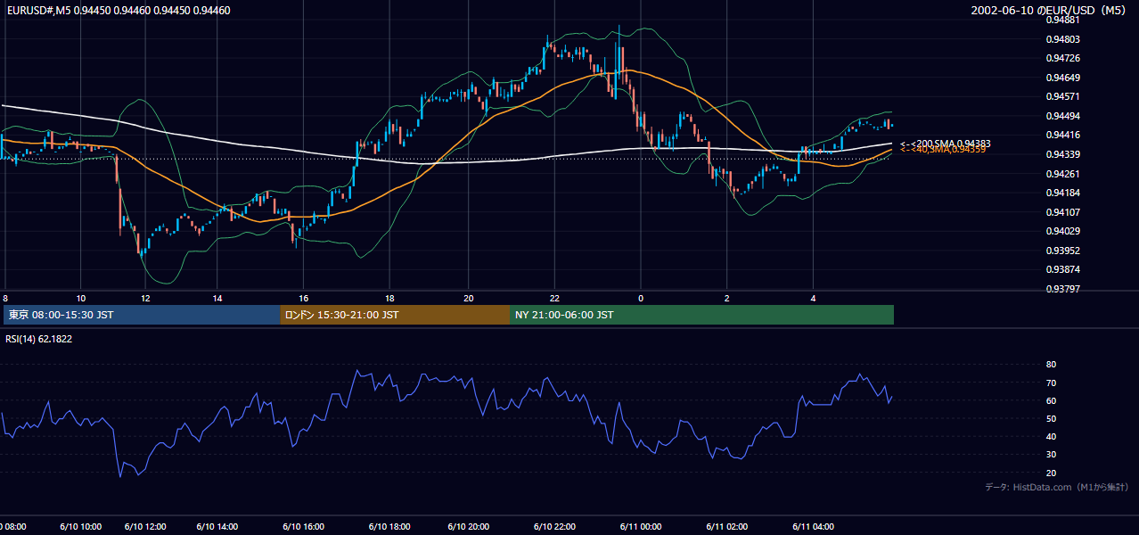The height and width of the screenshot is (535, 1139).
Task: Click price axis value 0.94107
Action: point(1062,212)
